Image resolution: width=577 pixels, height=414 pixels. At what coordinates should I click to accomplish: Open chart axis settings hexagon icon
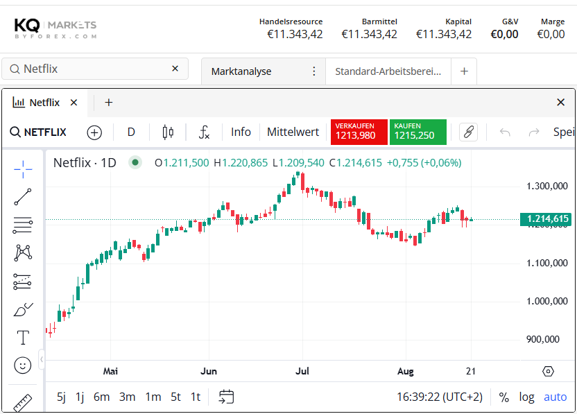click(548, 371)
